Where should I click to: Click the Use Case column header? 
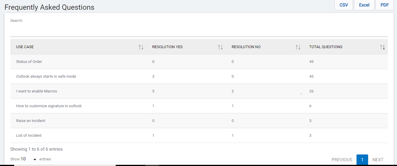[x=25, y=47]
